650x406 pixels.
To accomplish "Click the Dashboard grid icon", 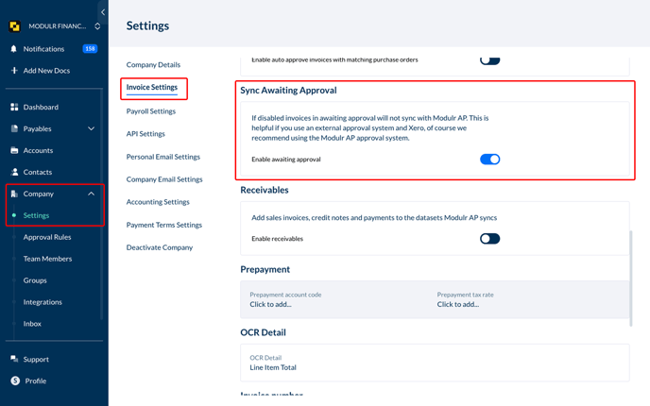I will click(14, 107).
